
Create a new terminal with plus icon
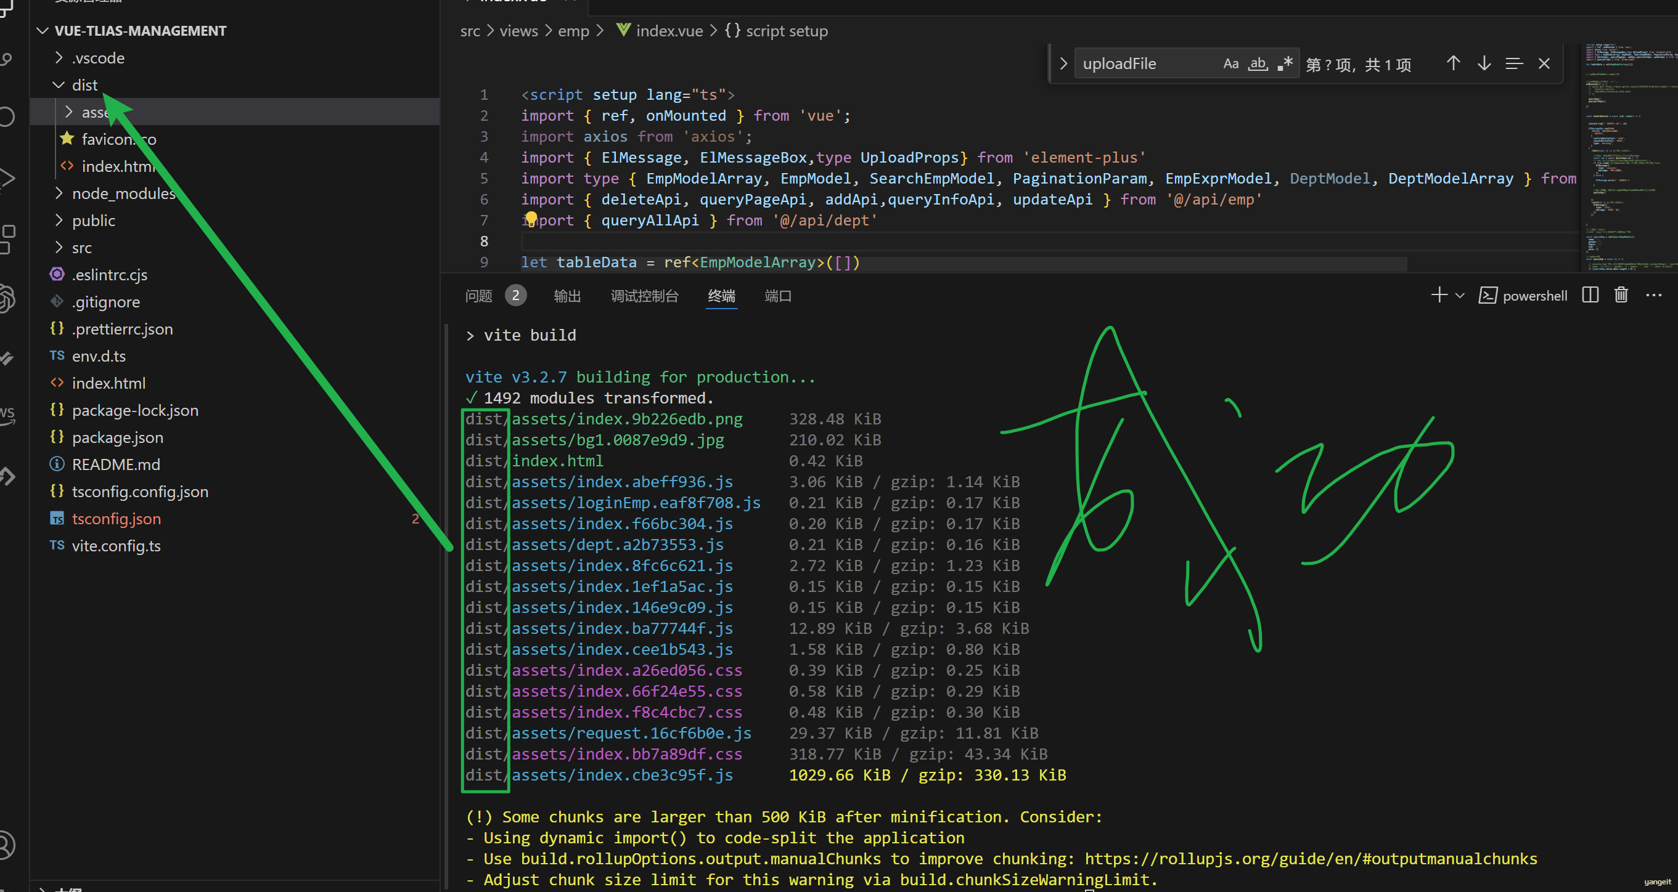(1438, 295)
